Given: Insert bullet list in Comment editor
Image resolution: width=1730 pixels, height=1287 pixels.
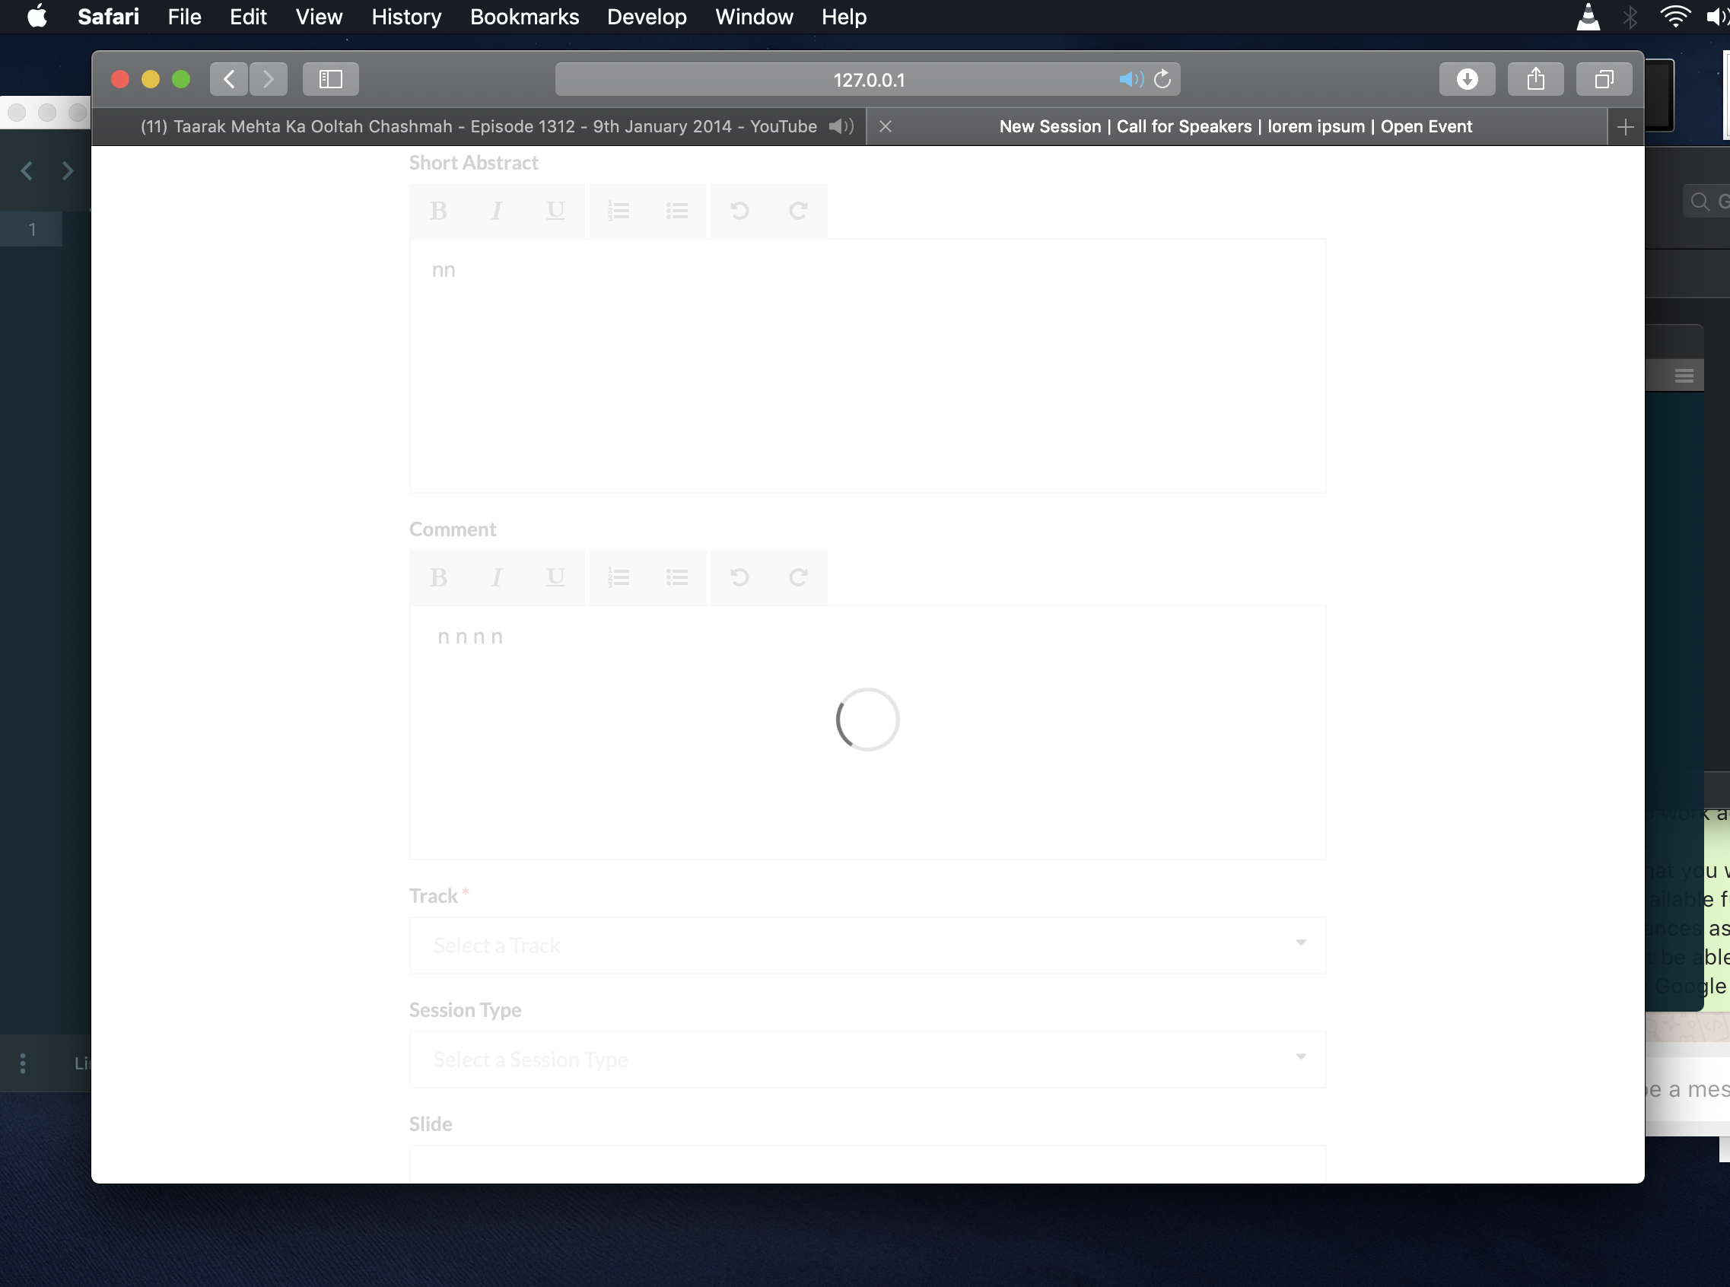Looking at the screenshot, I should tap(676, 577).
